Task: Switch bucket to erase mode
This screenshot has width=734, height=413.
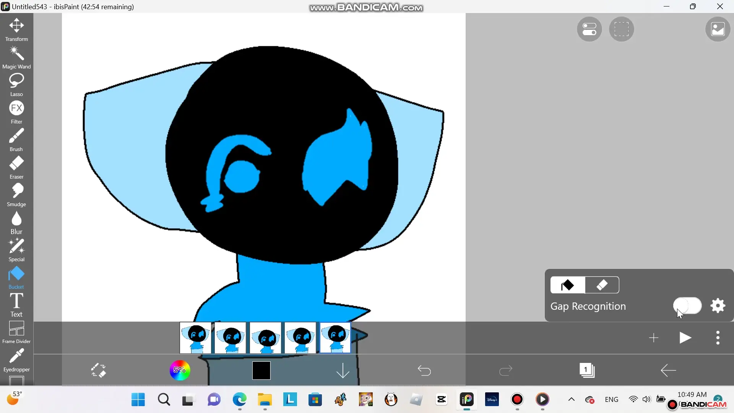Action: [602, 285]
